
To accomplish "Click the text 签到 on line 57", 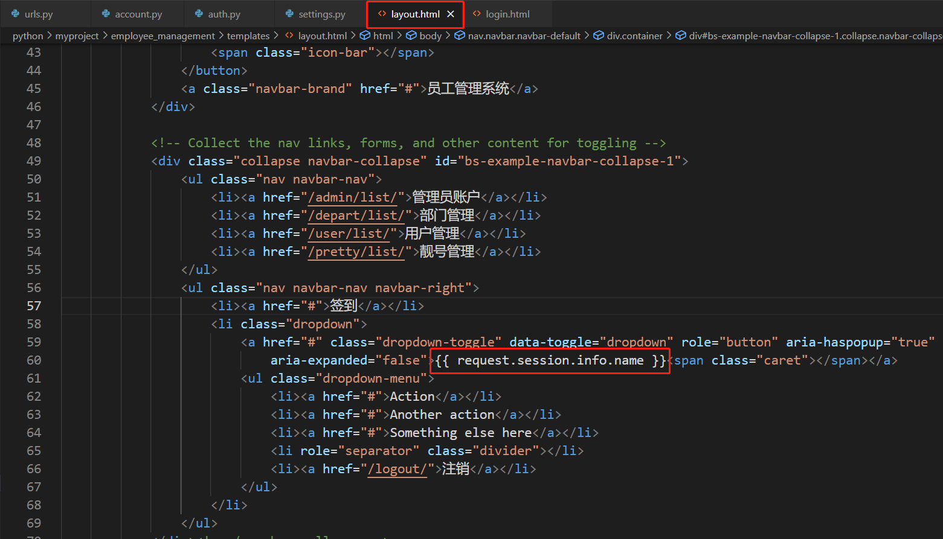I will (x=344, y=306).
